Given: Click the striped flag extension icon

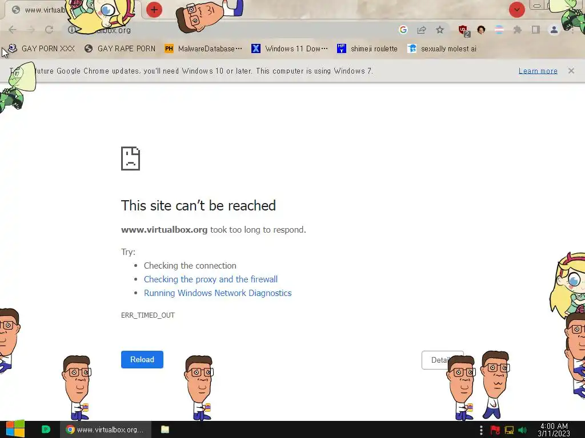Looking at the screenshot, I should [499, 30].
